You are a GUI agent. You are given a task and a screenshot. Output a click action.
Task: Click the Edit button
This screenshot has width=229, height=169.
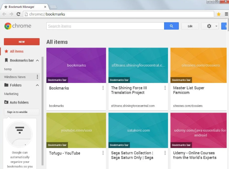coord(190,26)
